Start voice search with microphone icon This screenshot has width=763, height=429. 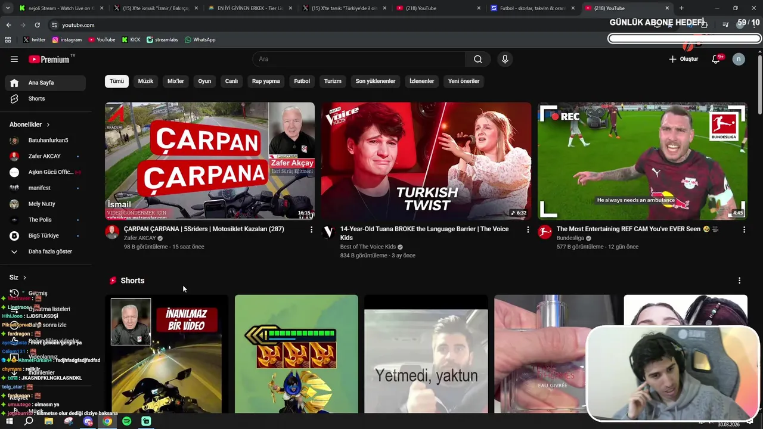point(505,59)
